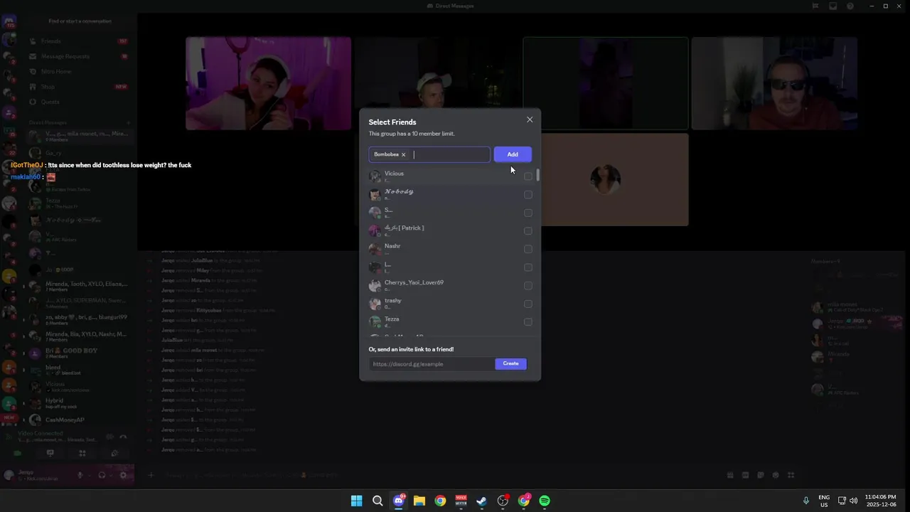Check the box for Tezza

coord(528,322)
